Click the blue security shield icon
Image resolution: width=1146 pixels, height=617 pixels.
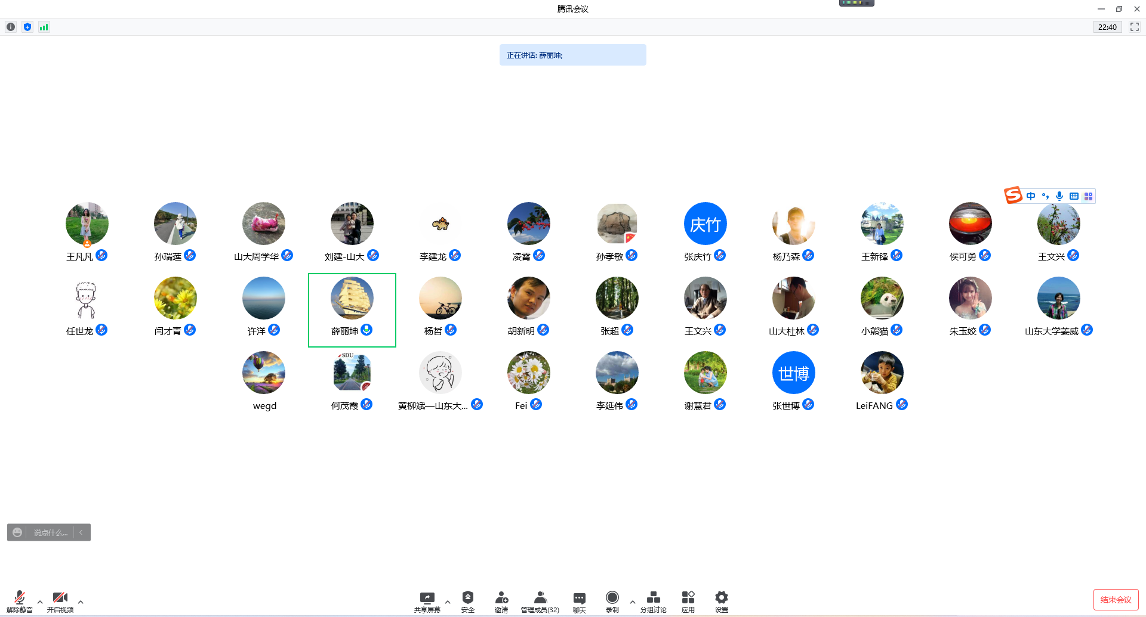coord(27,27)
